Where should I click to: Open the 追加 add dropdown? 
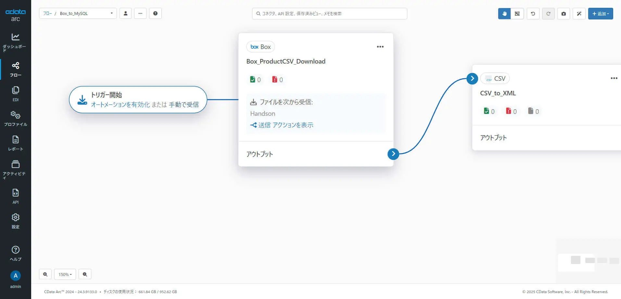coord(601,14)
